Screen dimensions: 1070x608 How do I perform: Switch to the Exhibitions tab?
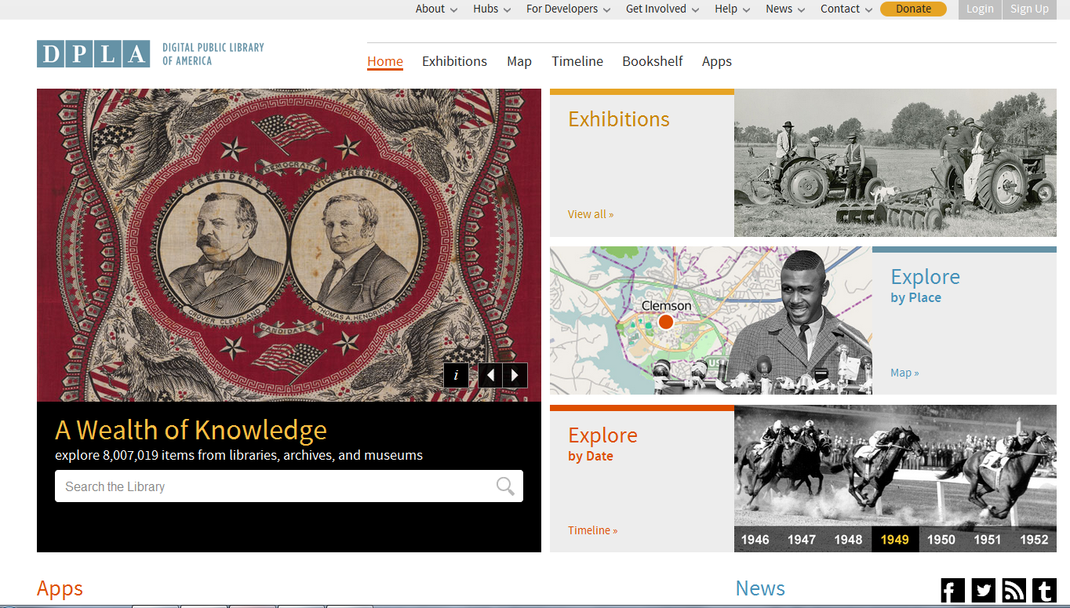454,61
